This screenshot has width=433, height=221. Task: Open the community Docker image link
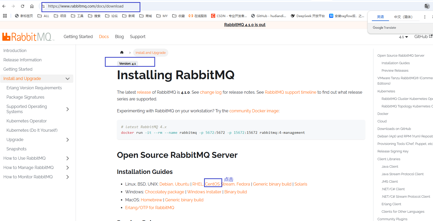pyautogui.click(x=254, y=111)
